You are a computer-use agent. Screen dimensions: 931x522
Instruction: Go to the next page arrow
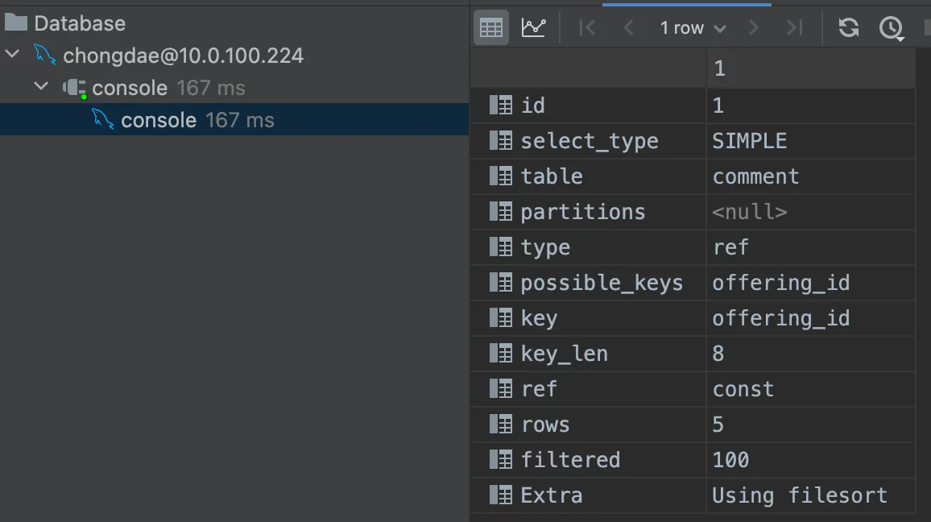click(754, 28)
